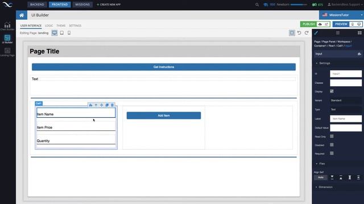364x204 pixels.
Task: Set Align Self to flex start
Action: (332, 177)
